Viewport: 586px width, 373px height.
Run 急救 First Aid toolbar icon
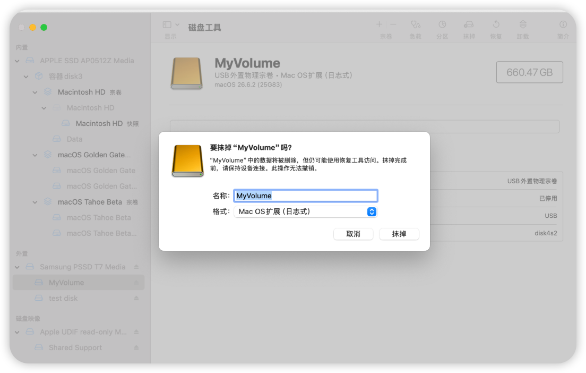(x=415, y=24)
